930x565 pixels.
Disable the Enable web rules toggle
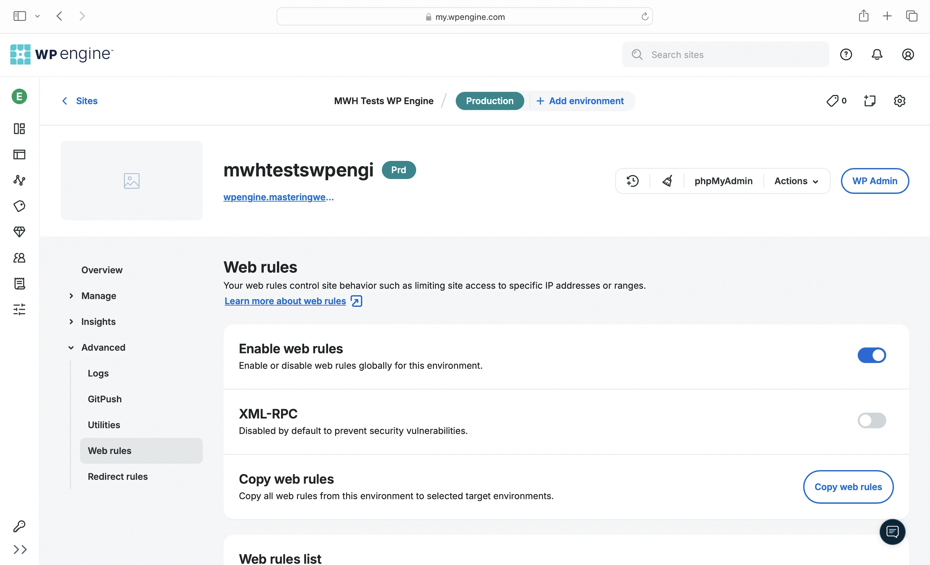pyautogui.click(x=872, y=355)
